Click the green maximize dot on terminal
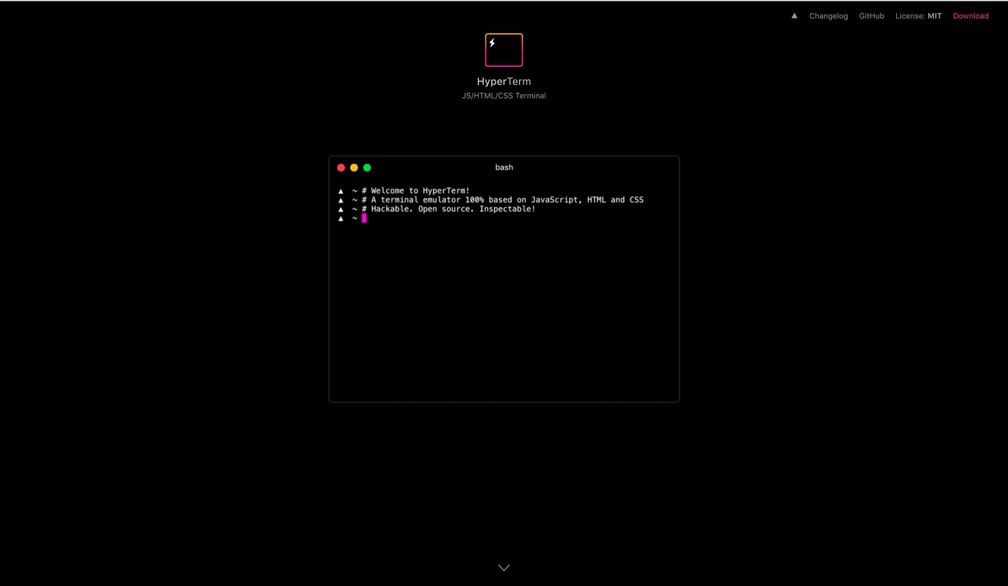1008x586 pixels. [367, 168]
